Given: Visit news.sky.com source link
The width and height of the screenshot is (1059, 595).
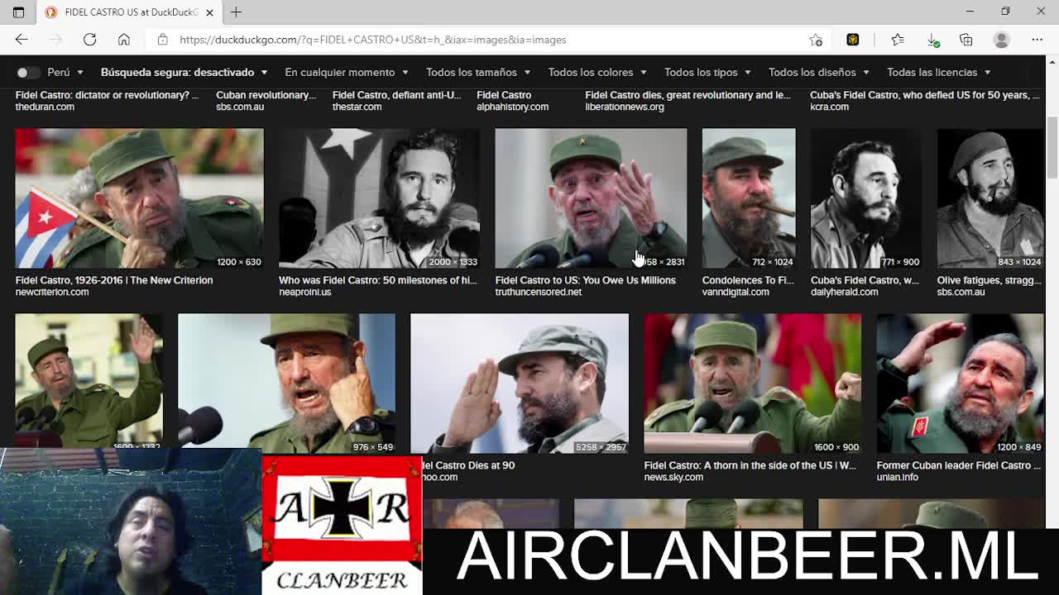Looking at the screenshot, I should 673,477.
